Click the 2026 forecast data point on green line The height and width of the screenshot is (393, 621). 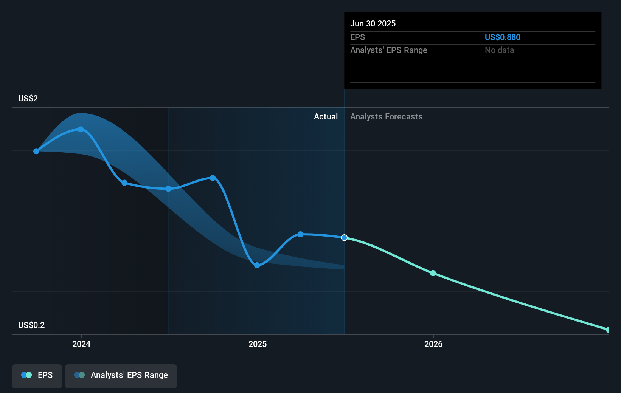pos(433,273)
